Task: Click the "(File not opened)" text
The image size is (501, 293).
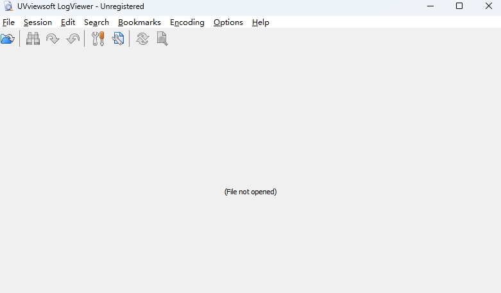Action: click(x=250, y=192)
